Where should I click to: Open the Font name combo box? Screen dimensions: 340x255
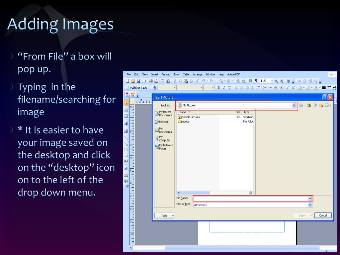point(190,88)
